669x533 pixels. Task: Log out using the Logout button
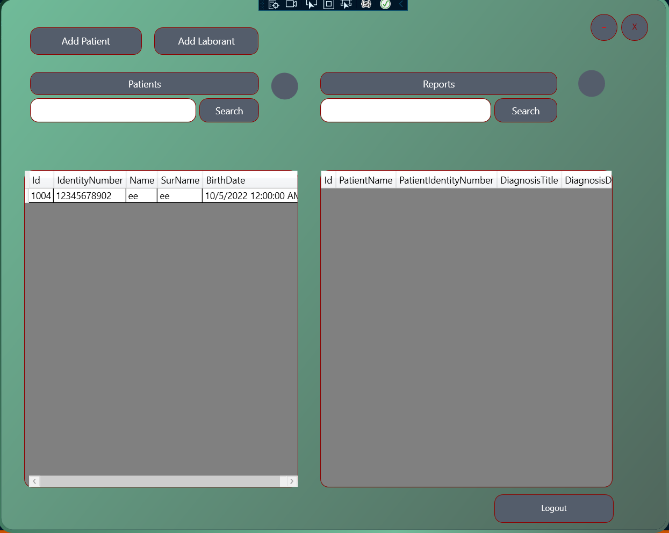[x=554, y=508]
